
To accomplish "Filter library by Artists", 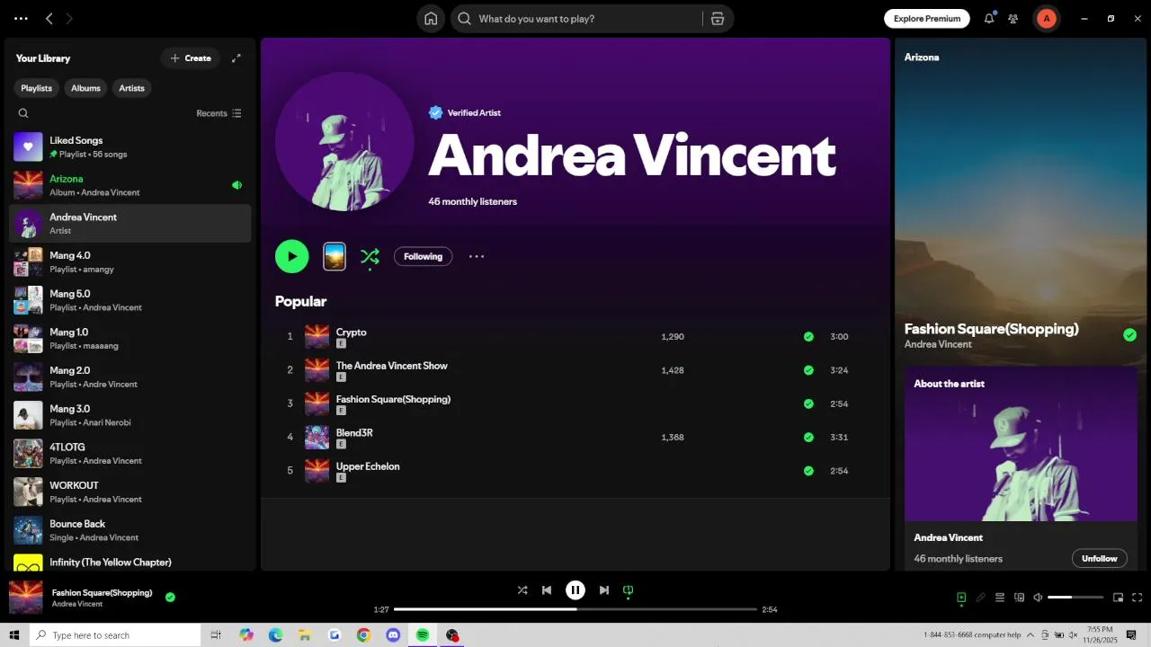I will pos(131,88).
